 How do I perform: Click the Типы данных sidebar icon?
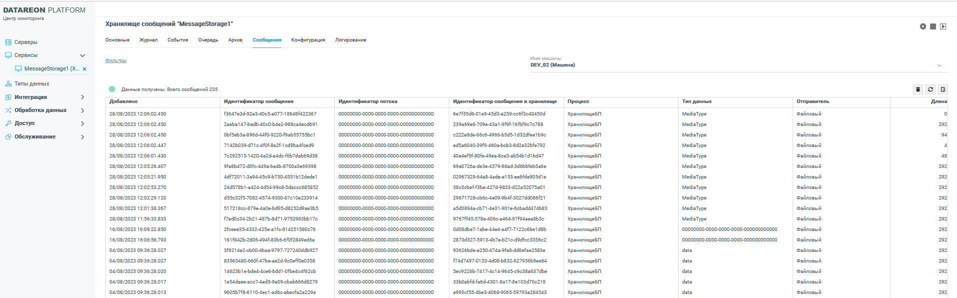tap(8, 84)
